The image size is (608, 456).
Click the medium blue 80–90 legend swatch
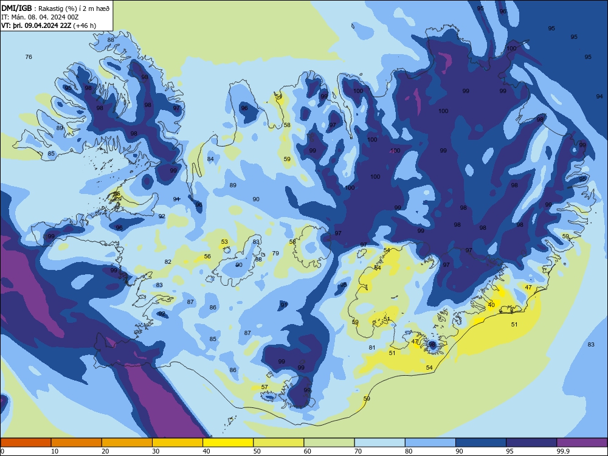click(430, 443)
